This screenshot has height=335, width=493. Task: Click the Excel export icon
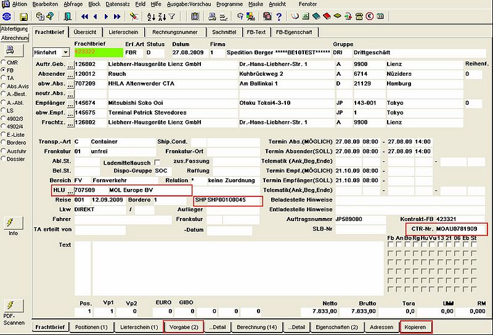coord(305,16)
